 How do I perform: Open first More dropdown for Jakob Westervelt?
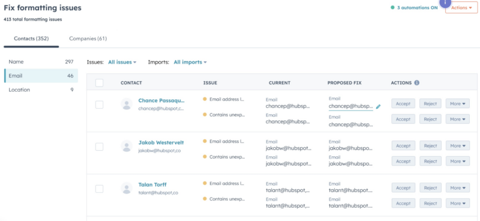pos(457,145)
